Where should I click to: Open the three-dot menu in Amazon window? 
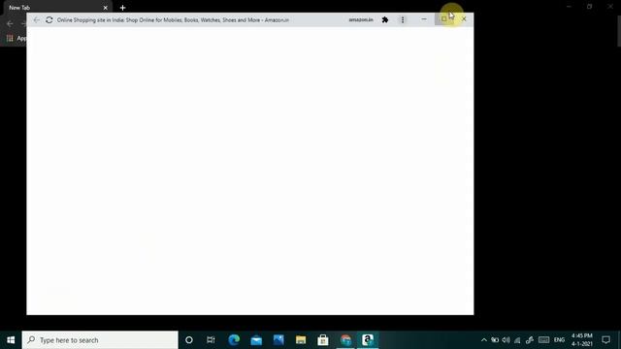(x=403, y=19)
